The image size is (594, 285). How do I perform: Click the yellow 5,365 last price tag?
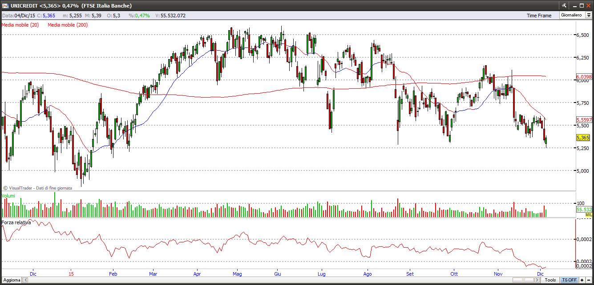click(x=582, y=138)
